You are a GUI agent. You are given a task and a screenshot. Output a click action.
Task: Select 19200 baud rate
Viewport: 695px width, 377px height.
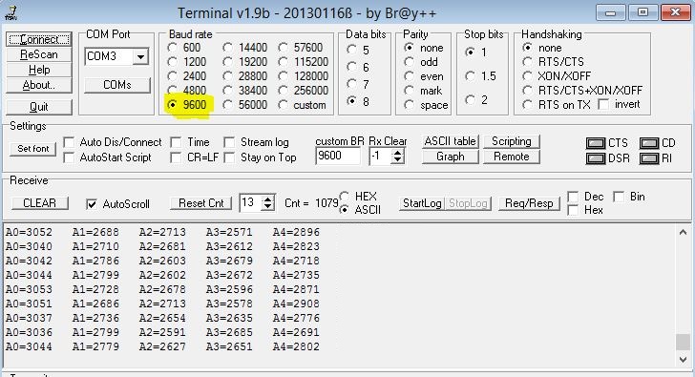[x=227, y=62]
